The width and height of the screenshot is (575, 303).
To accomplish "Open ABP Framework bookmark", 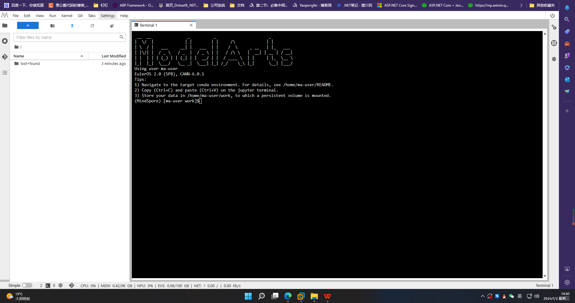I will pyautogui.click(x=133, y=5).
